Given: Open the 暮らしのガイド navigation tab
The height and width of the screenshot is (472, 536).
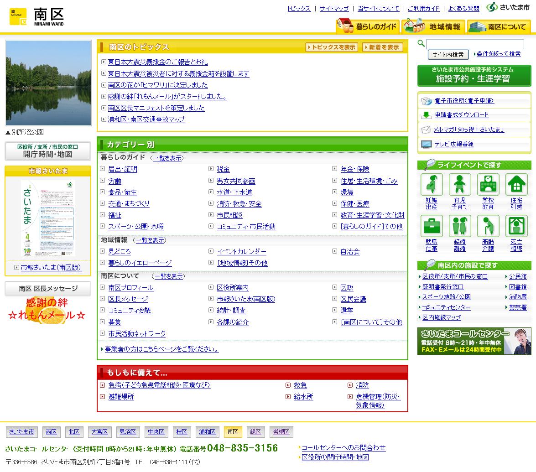Looking at the screenshot, I should tap(368, 26).
